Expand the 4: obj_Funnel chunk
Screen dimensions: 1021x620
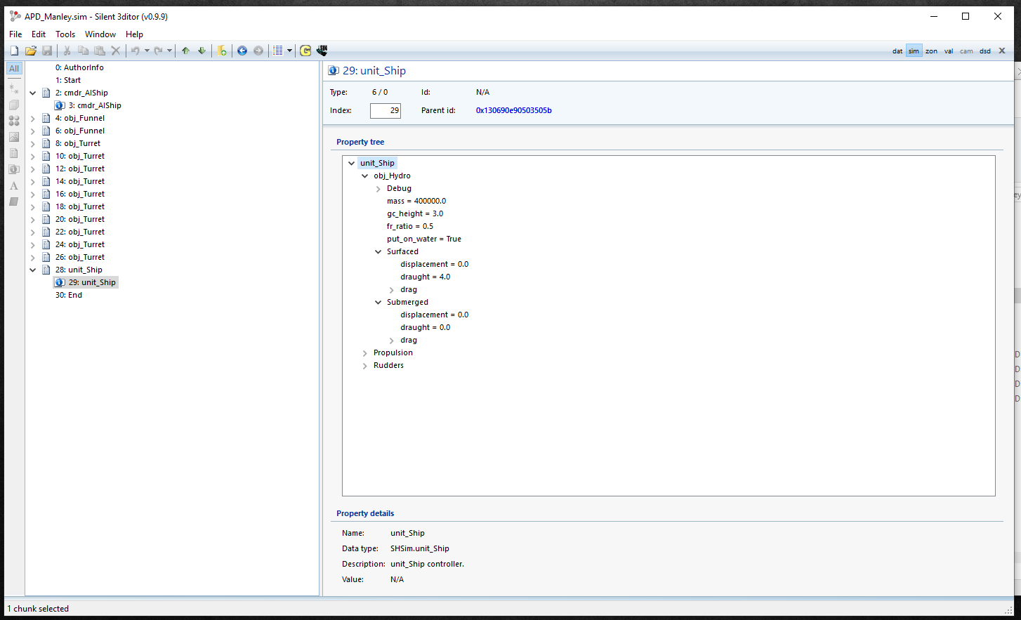pyautogui.click(x=33, y=118)
